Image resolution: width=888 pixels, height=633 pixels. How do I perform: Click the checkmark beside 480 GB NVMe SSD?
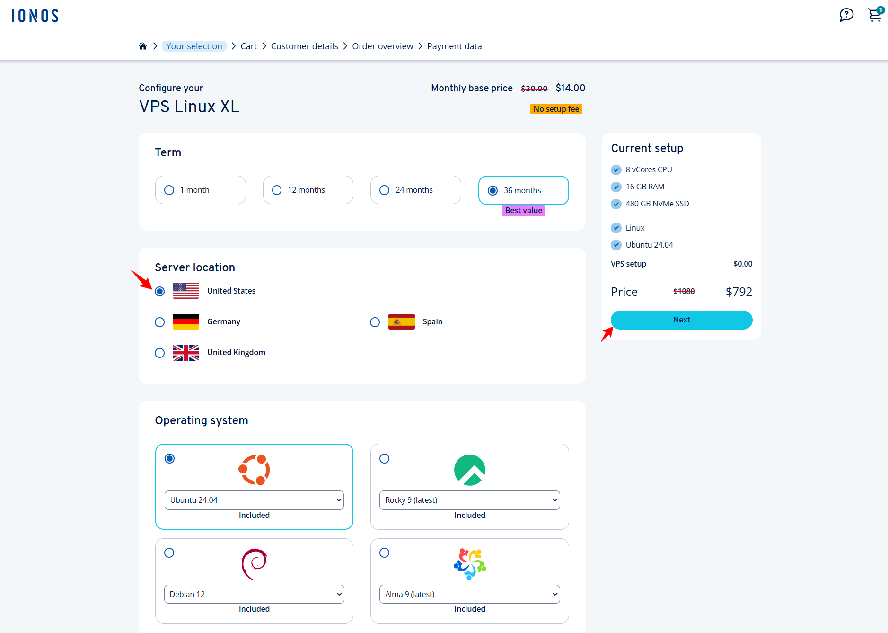616,204
